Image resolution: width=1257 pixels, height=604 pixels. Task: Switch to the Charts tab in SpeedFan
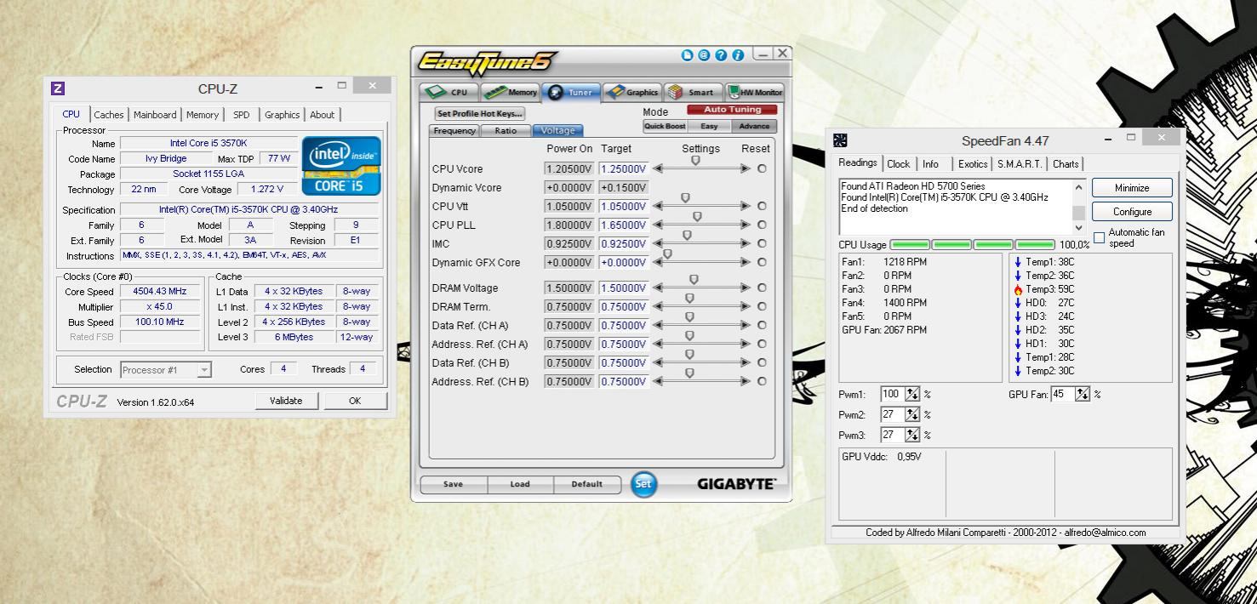(x=1066, y=164)
